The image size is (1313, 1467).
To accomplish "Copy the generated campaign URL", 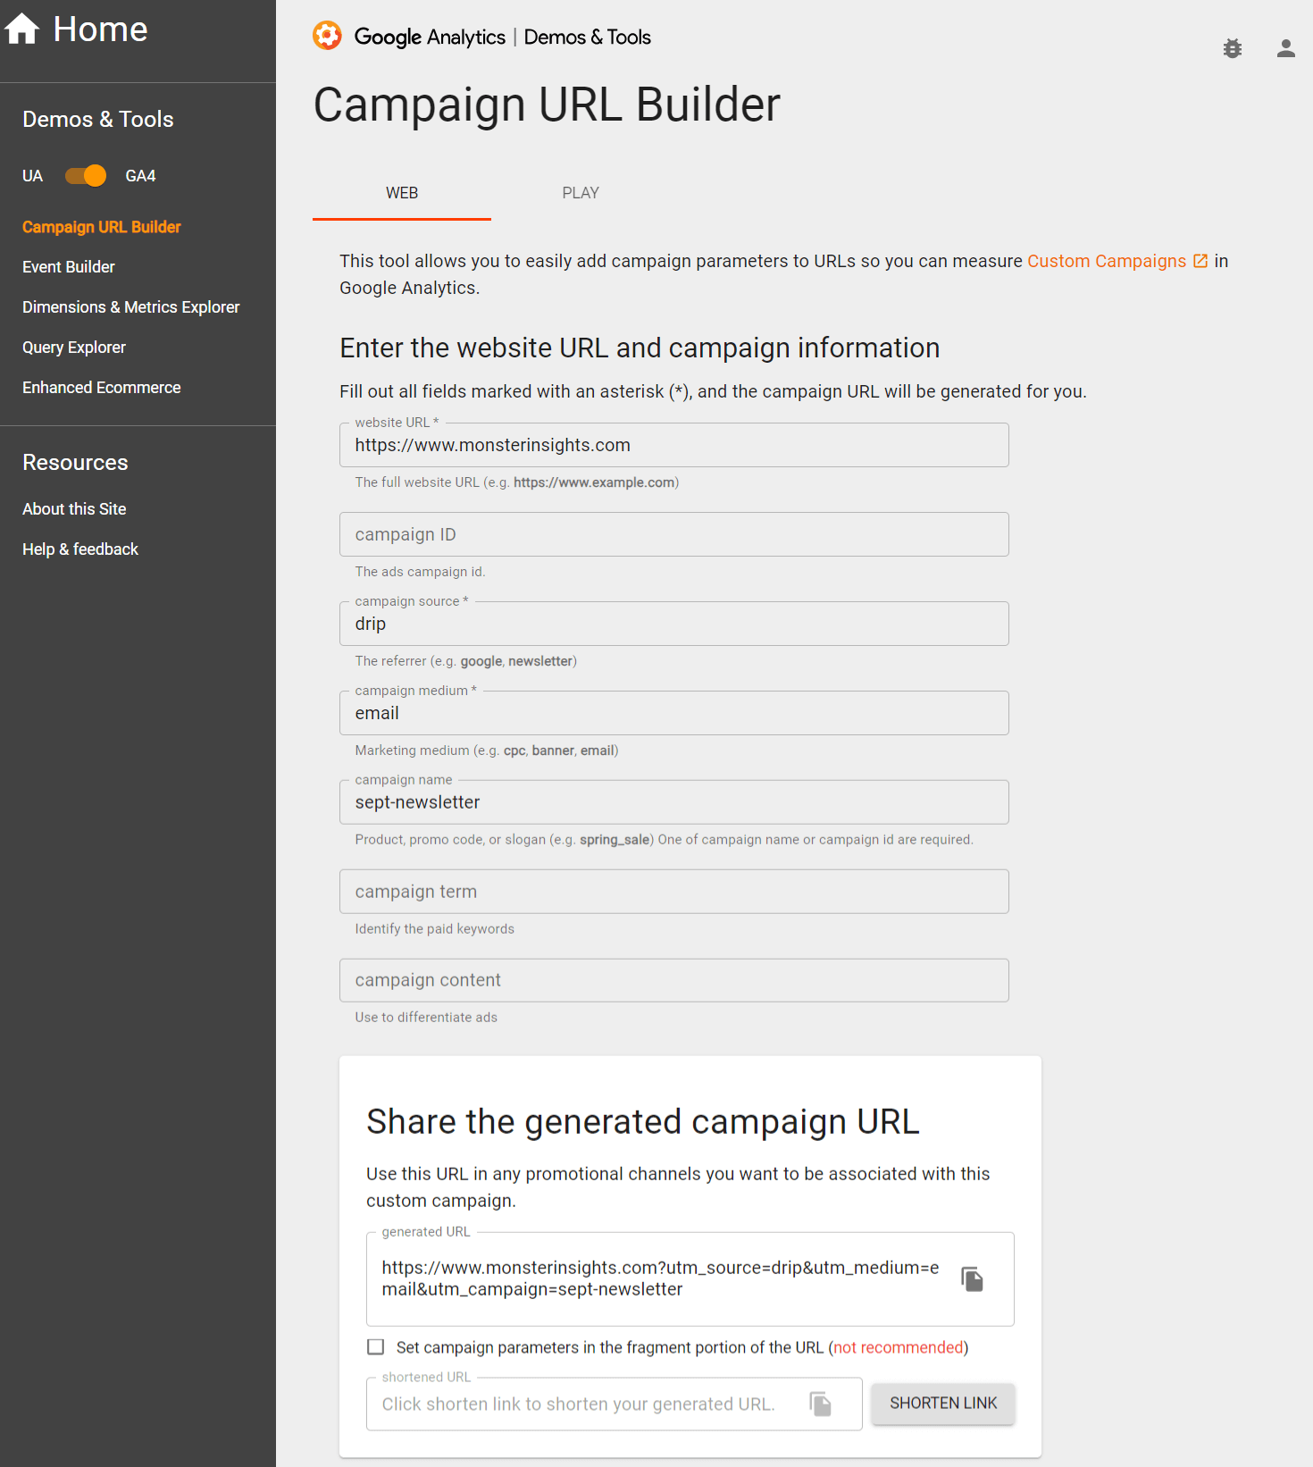I will coord(973,1278).
